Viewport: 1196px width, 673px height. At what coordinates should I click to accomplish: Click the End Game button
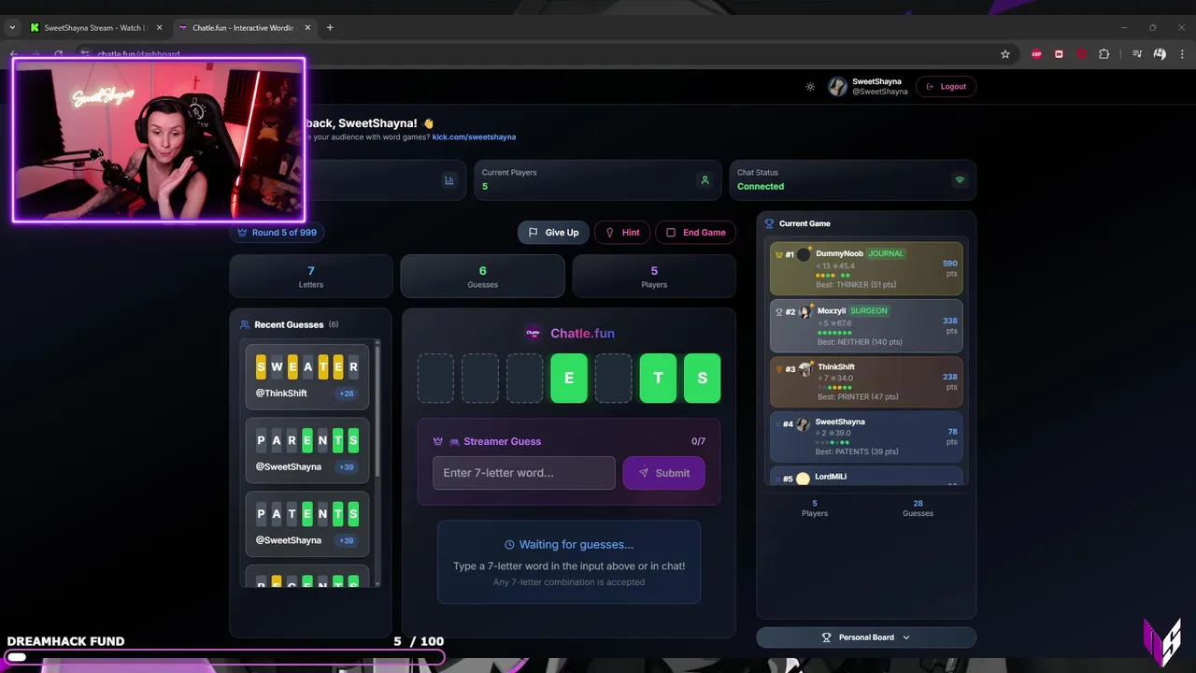[695, 233]
